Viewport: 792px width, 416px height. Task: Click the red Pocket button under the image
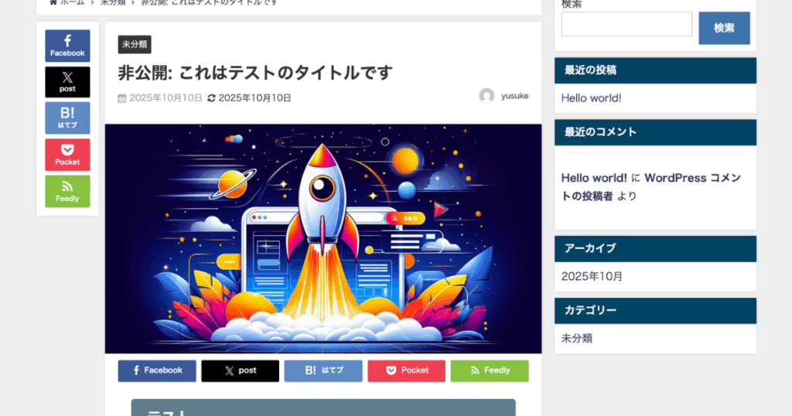point(407,370)
